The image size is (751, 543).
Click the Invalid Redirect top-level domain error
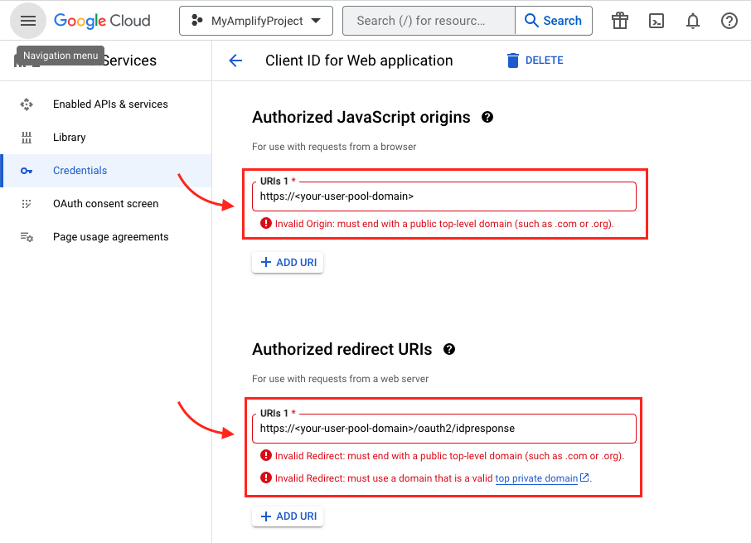click(x=449, y=456)
